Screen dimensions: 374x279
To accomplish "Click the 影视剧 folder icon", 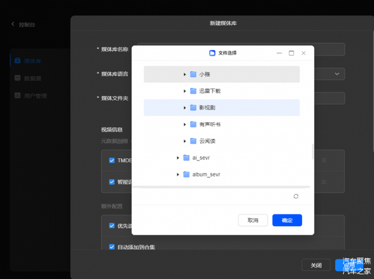I will point(193,108).
